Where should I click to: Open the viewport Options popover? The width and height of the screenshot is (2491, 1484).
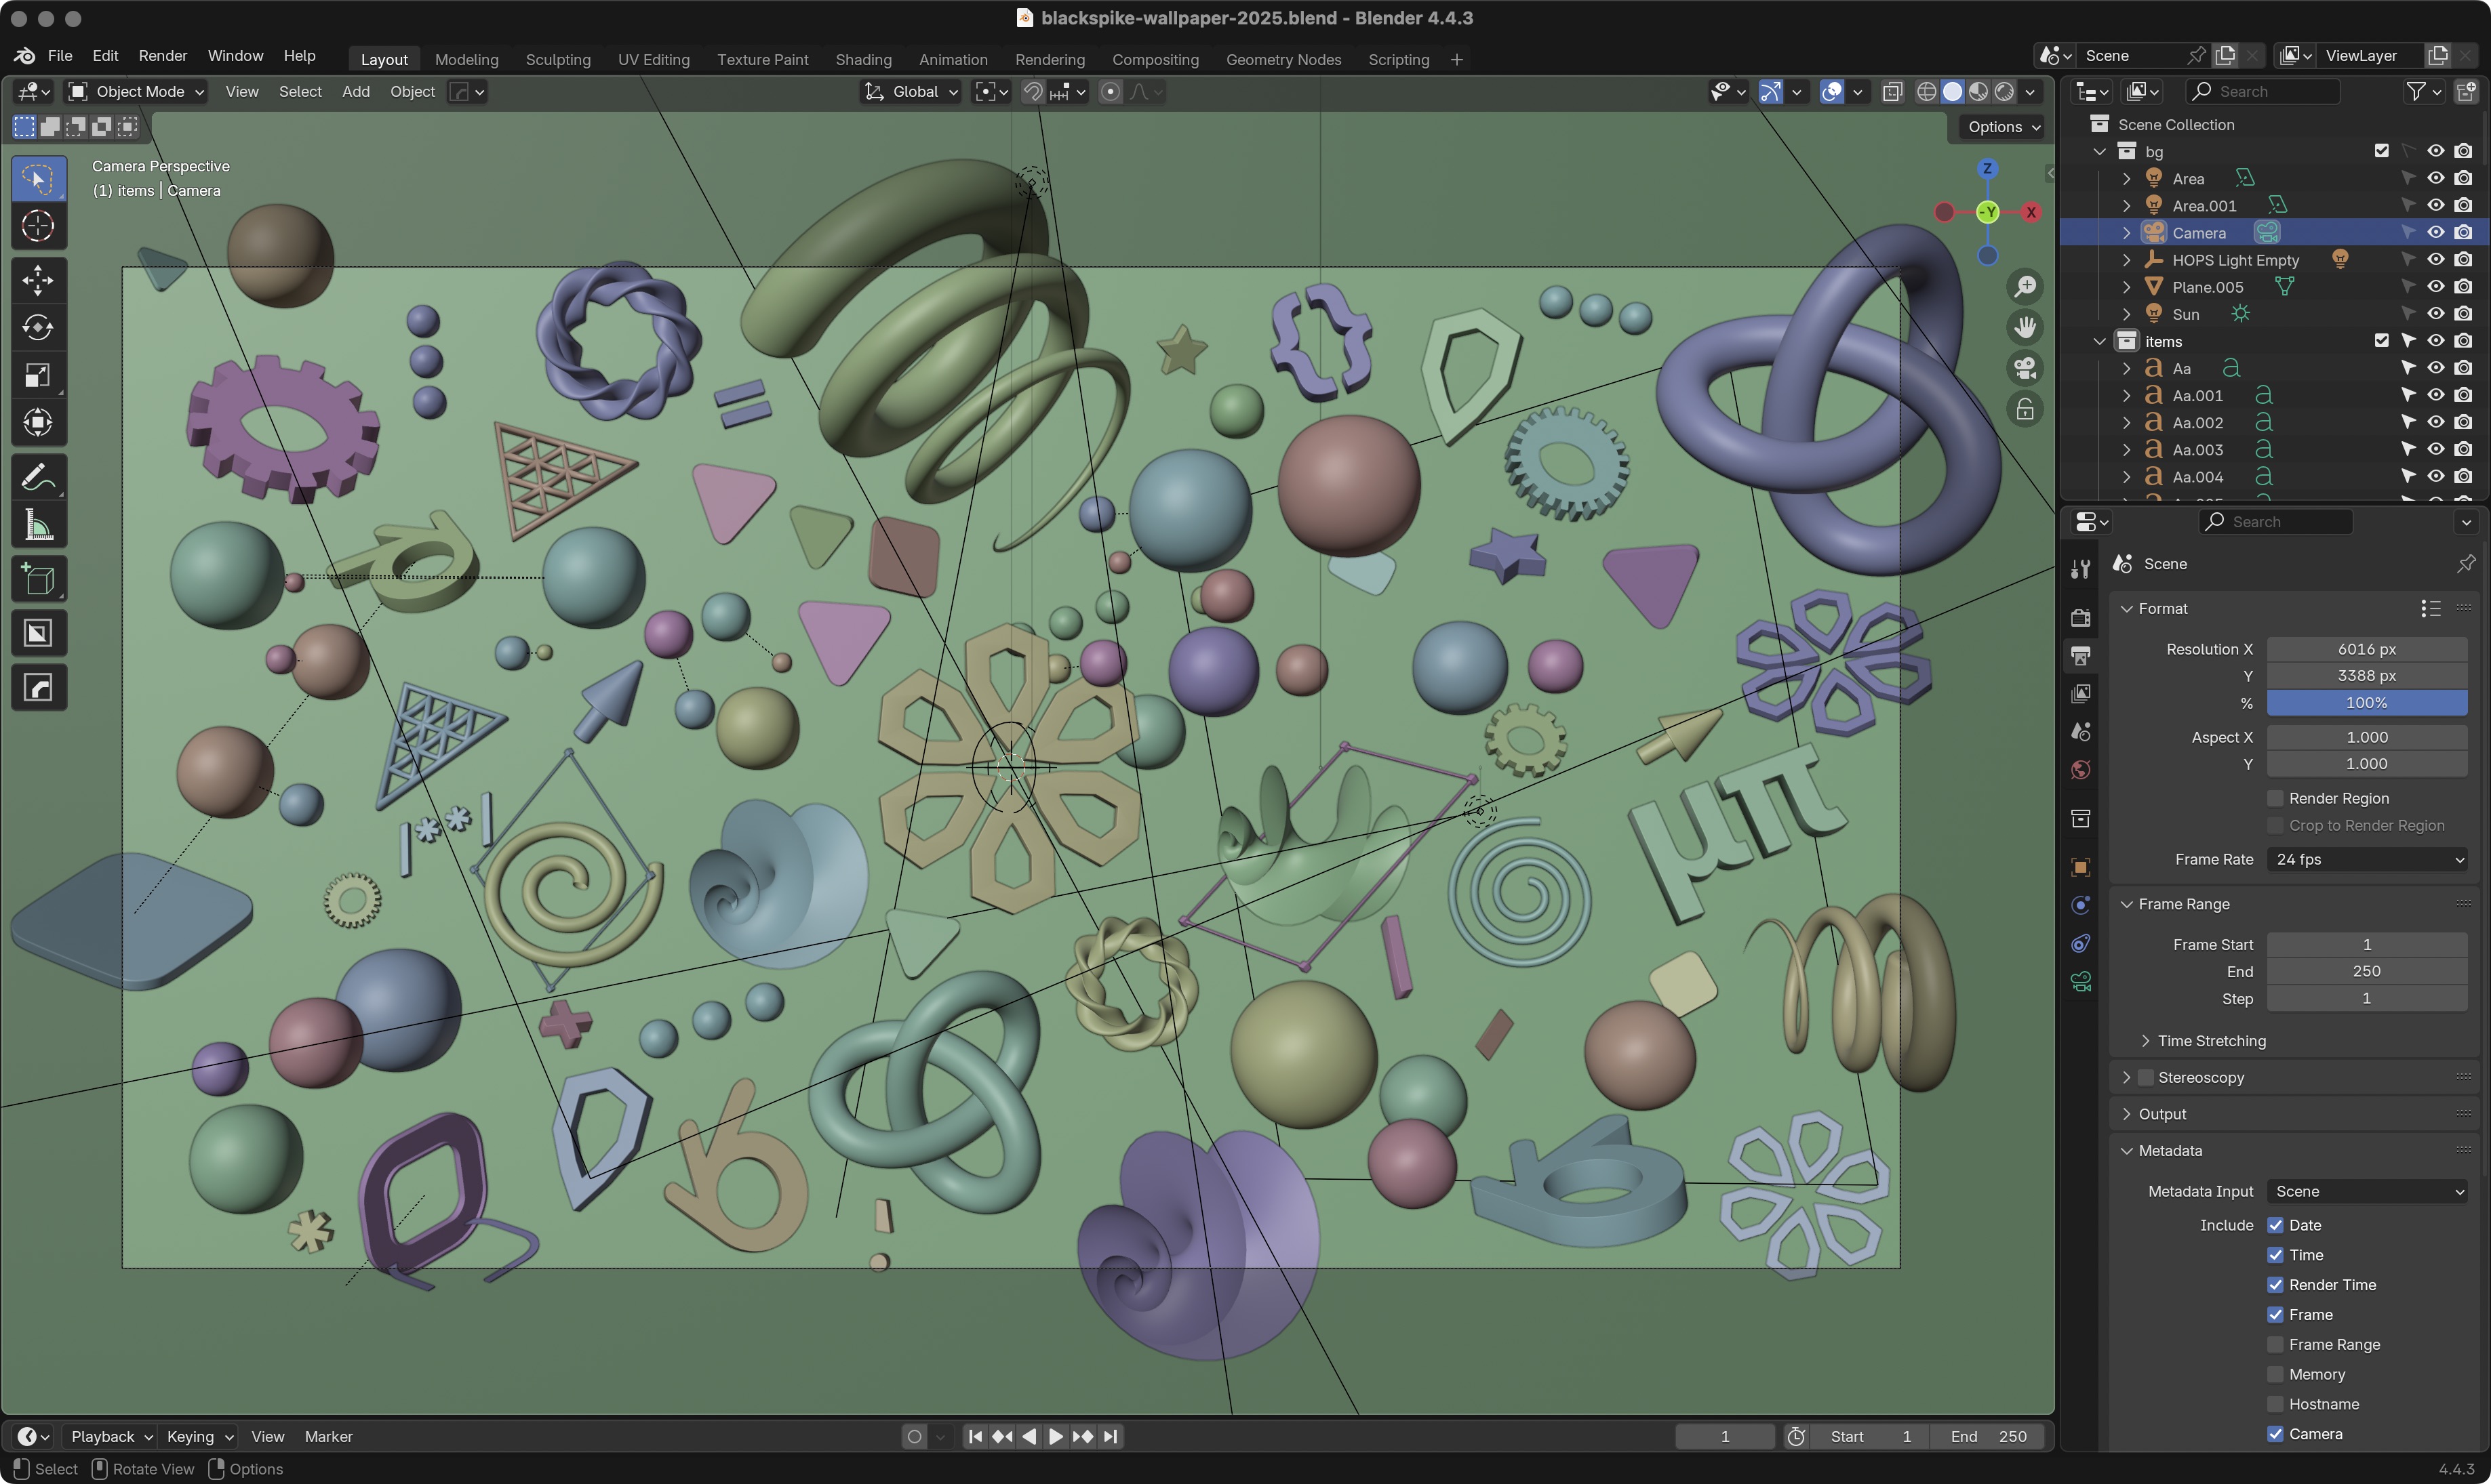tap(2001, 127)
